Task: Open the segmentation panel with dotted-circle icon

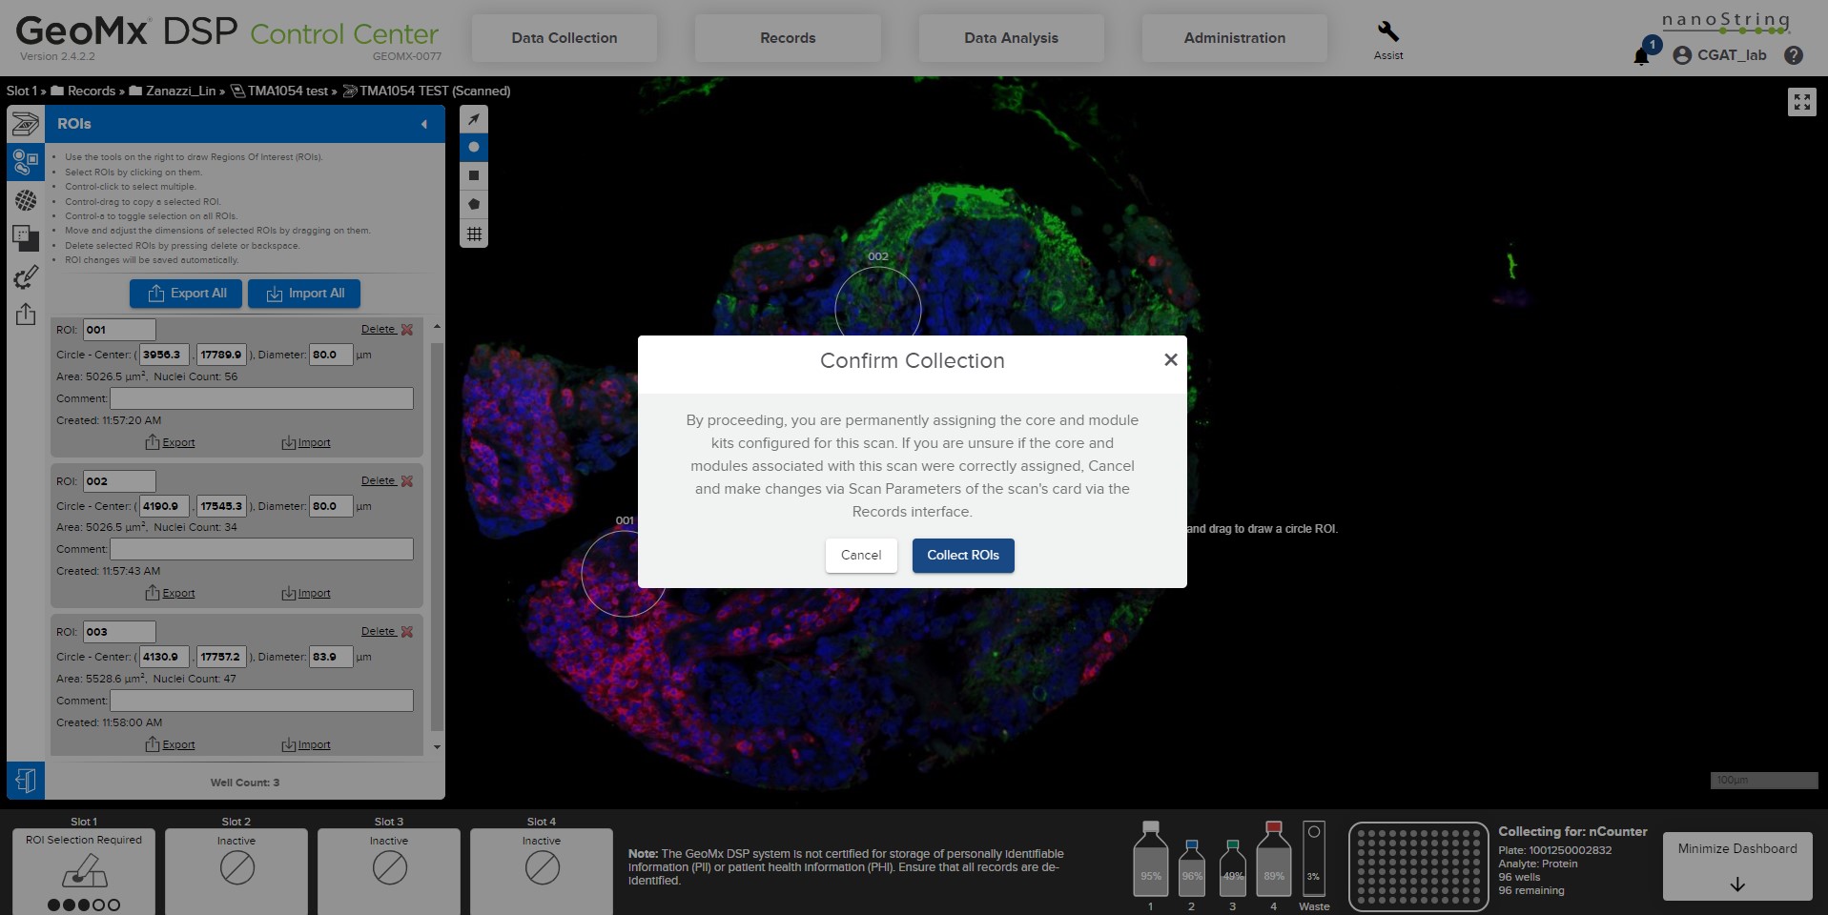Action: (x=26, y=200)
